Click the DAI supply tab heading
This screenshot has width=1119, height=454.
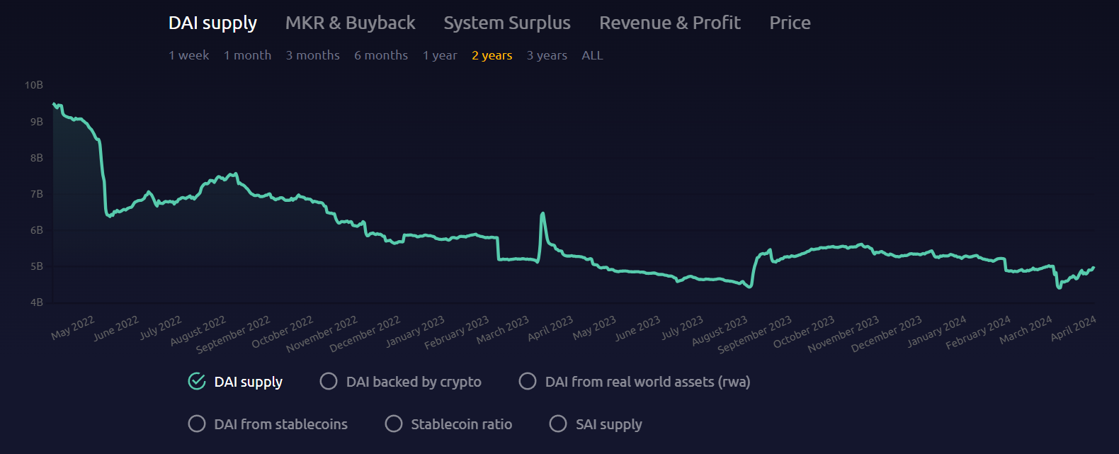(212, 23)
